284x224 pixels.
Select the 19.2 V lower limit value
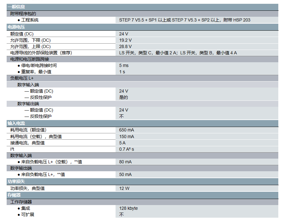[x=124, y=40]
